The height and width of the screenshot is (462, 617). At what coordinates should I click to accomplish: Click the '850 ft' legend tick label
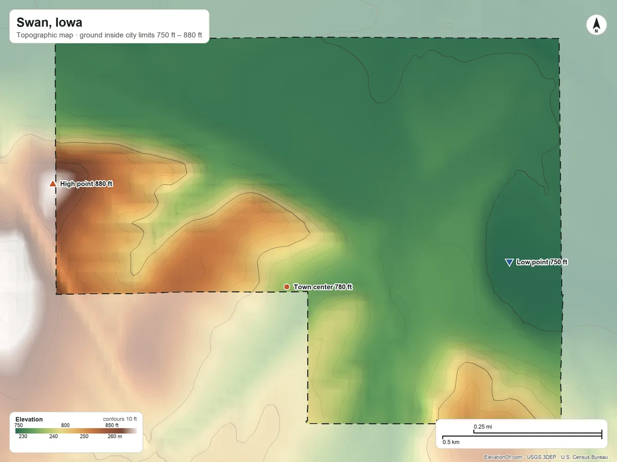112,425
